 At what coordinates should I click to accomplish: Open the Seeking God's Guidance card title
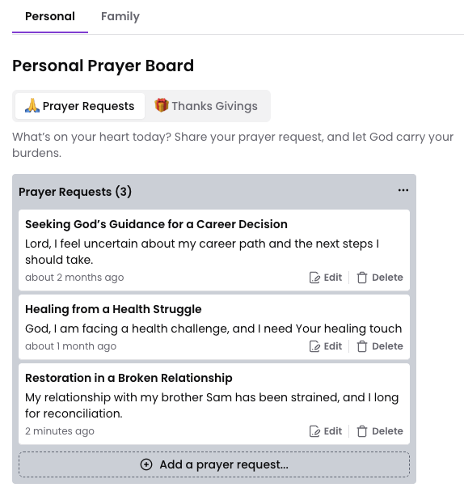point(156,224)
